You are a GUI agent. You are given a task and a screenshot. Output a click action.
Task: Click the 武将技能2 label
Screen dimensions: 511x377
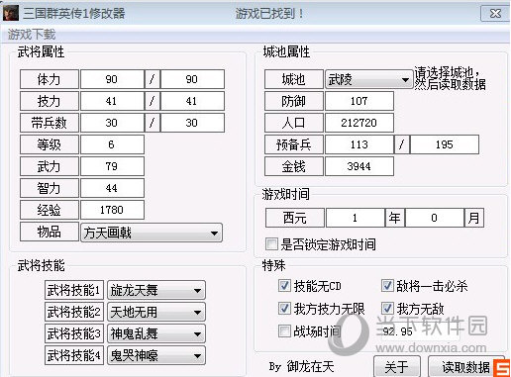(x=74, y=312)
